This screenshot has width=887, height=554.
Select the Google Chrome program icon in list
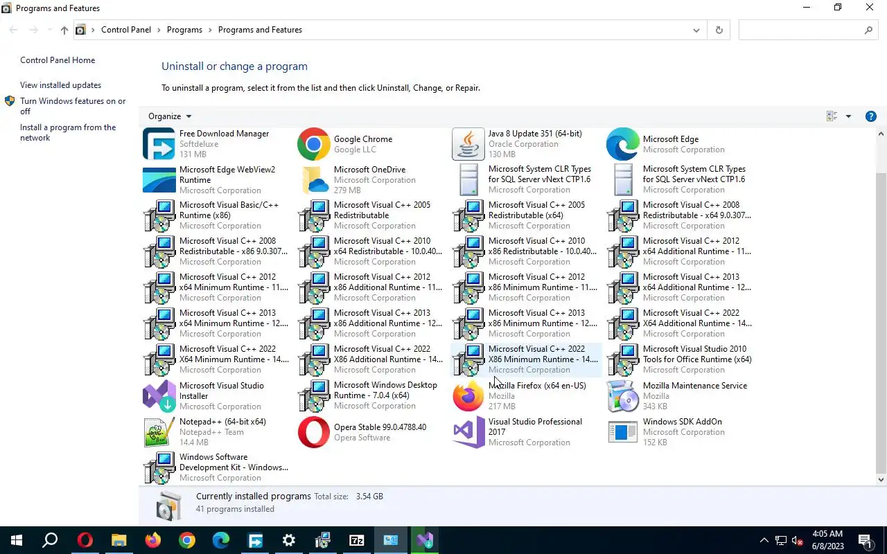(x=313, y=144)
